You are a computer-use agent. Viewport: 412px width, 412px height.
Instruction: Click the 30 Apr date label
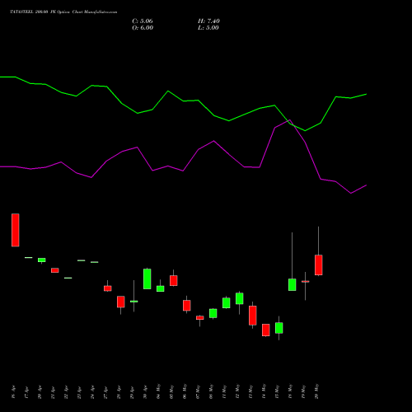146,392
